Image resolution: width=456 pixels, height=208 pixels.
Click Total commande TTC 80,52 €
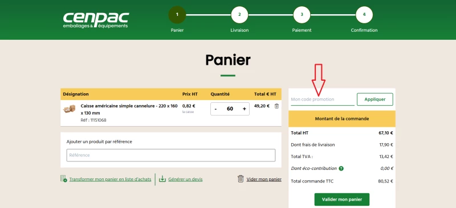click(x=386, y=181)
